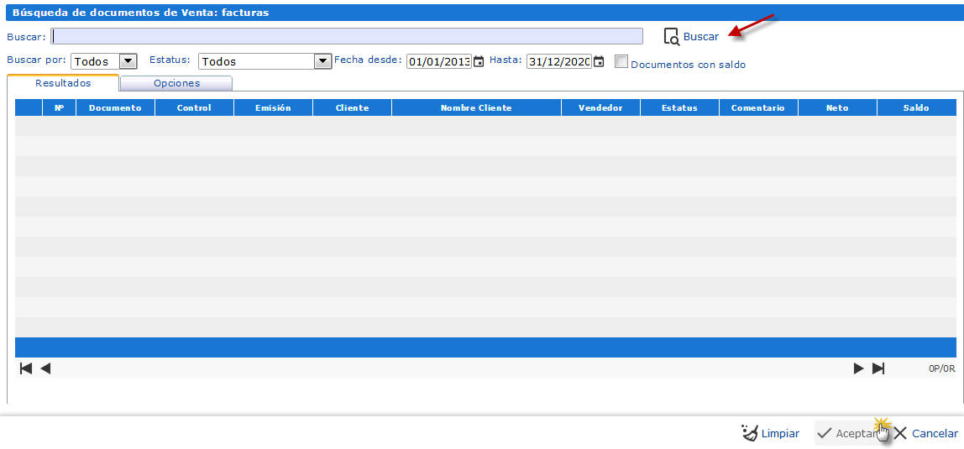Switch to the Resultados tab
964x449 pixels.
[x=63, y=83]
